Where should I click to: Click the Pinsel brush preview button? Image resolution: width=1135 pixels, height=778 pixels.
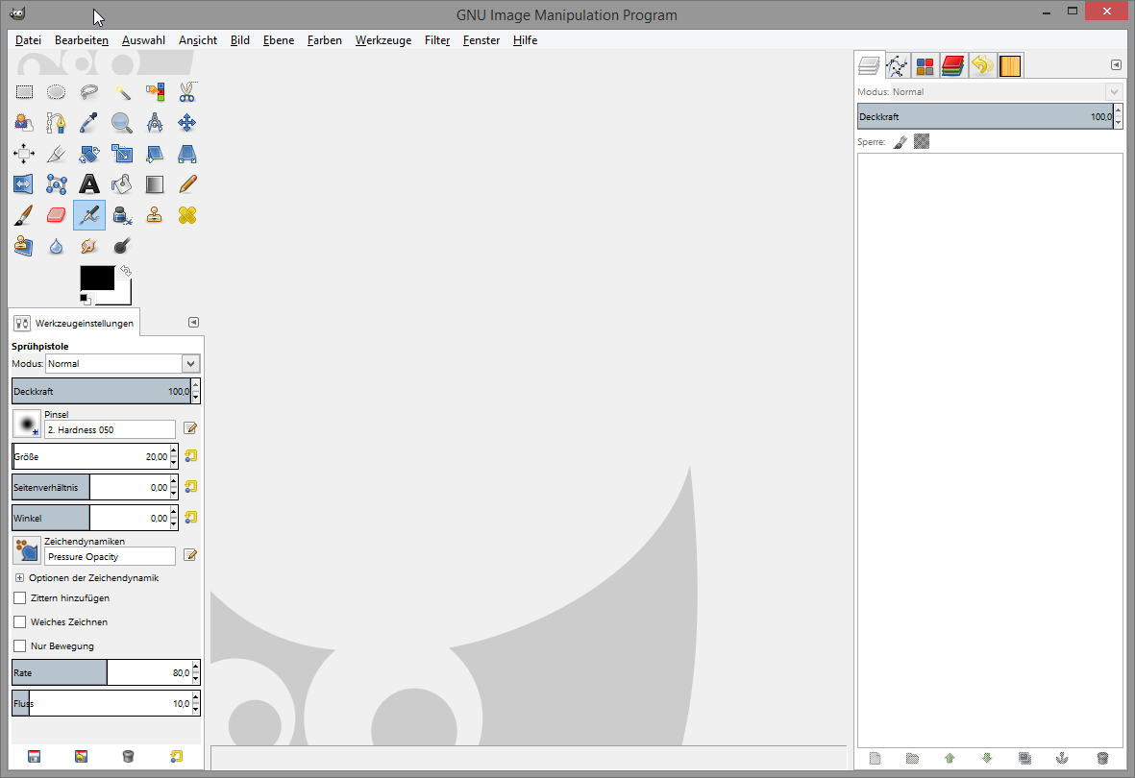(x=27, y=424)
